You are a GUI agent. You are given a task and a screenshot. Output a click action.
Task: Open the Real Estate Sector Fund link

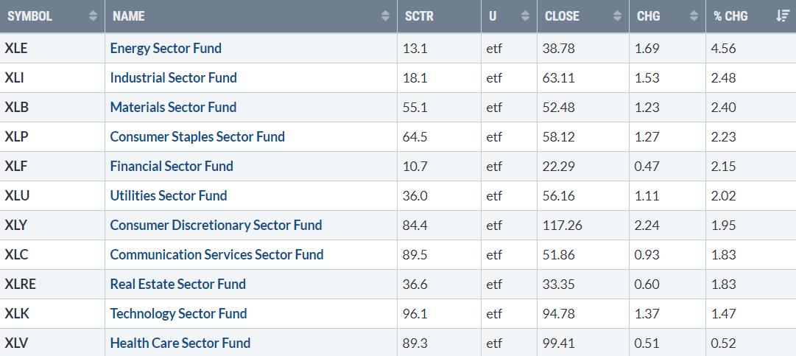coord(178,284)
